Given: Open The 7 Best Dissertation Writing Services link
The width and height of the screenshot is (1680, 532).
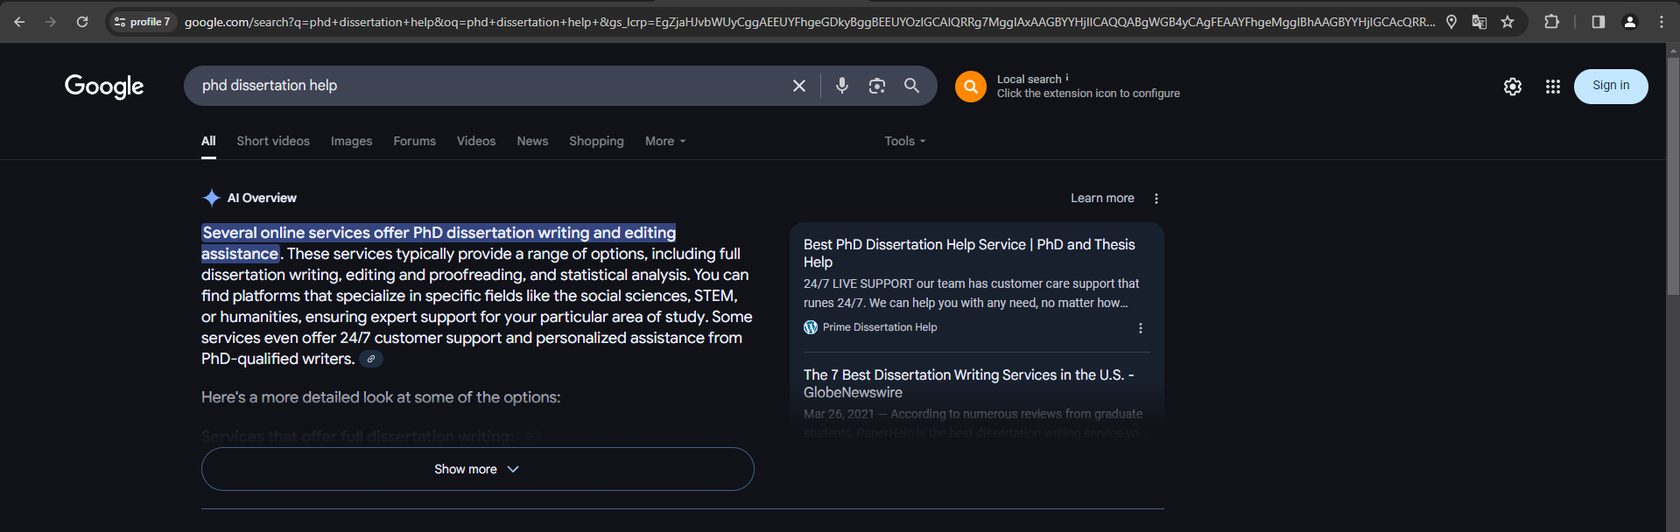Looking at the screenshot, I should [969, 383].
